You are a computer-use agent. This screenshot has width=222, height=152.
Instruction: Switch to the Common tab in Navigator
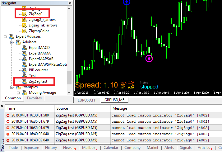click(13, 98)
